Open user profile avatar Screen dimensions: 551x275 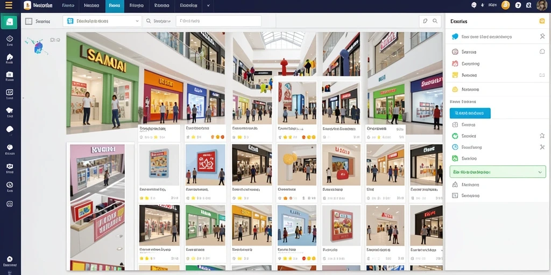pyautogui.click(x=542, y=5)
